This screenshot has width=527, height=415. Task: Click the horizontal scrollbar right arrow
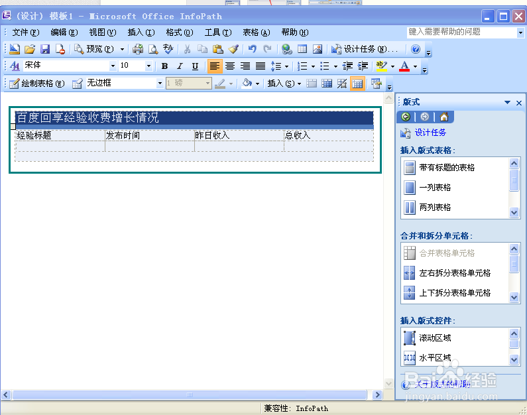click(x=377, y=394)
